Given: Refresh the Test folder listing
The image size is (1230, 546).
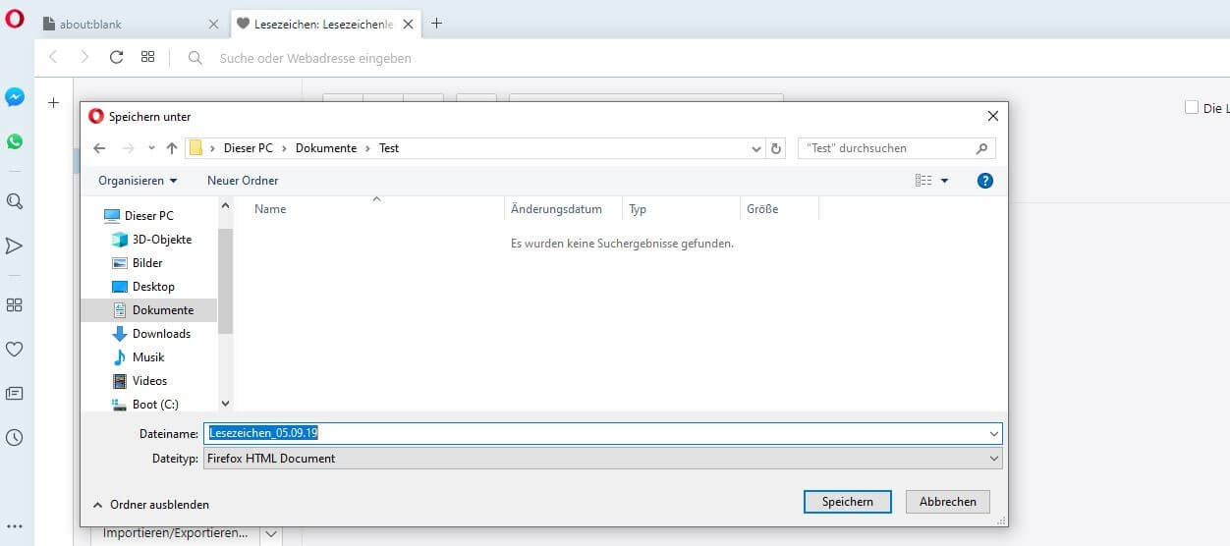Looking at the screenshot, I should click(776, 148).
